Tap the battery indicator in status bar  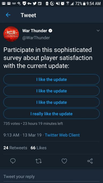[84, 3]
